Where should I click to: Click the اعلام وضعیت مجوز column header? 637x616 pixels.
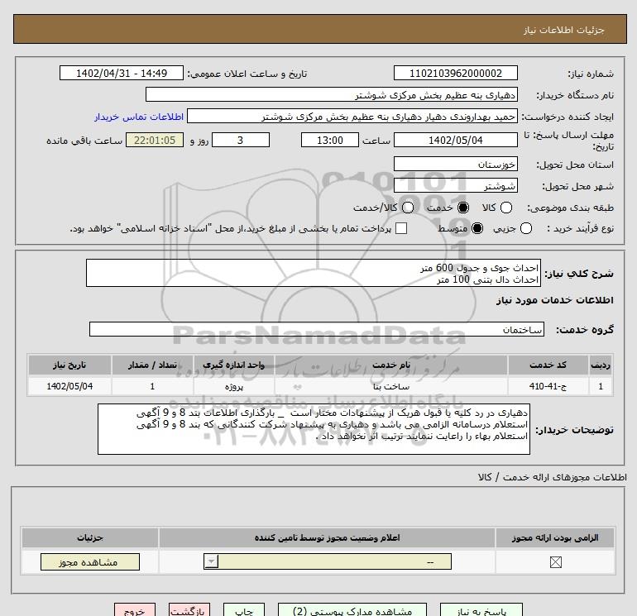pyautogui.click(x=327, y=537)
